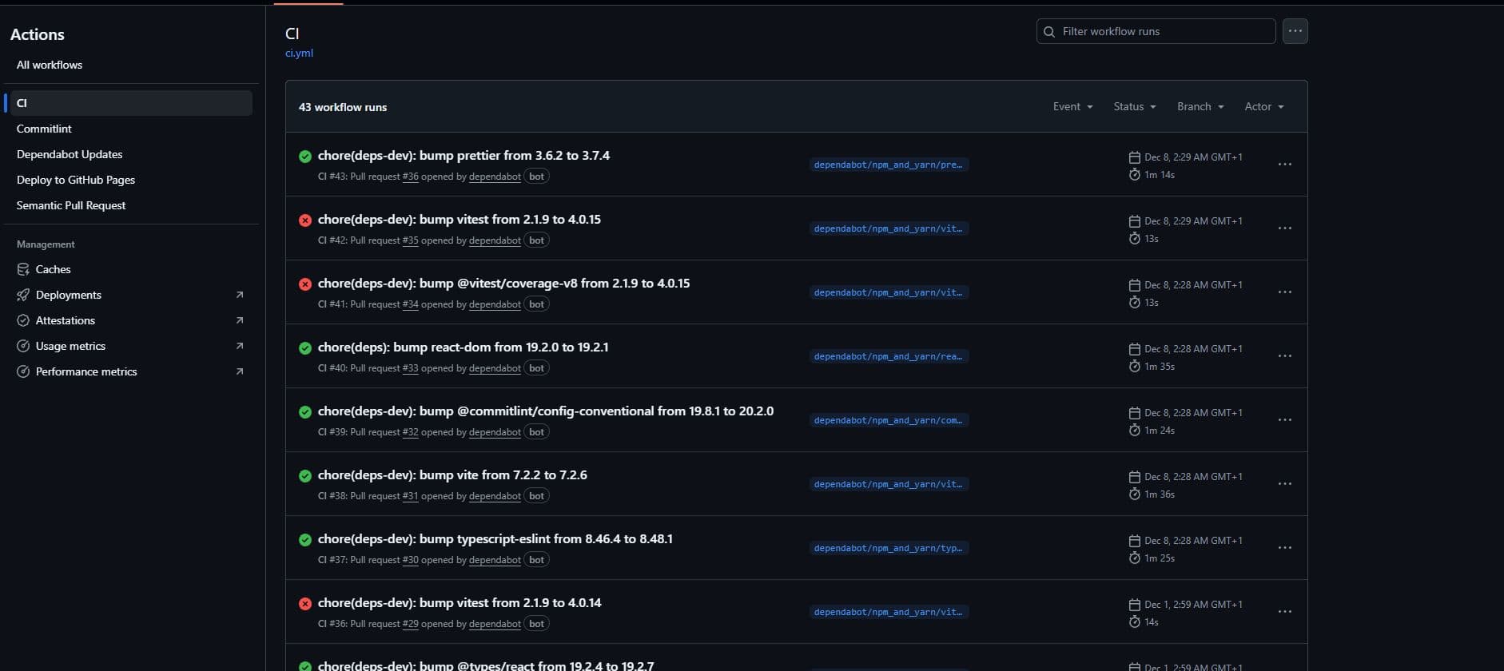Image resolution: width=1504 pixels, height=671 pixels.
Task: Click the failed icon for vitest 4.0.14 run
Action: point(305,604)
